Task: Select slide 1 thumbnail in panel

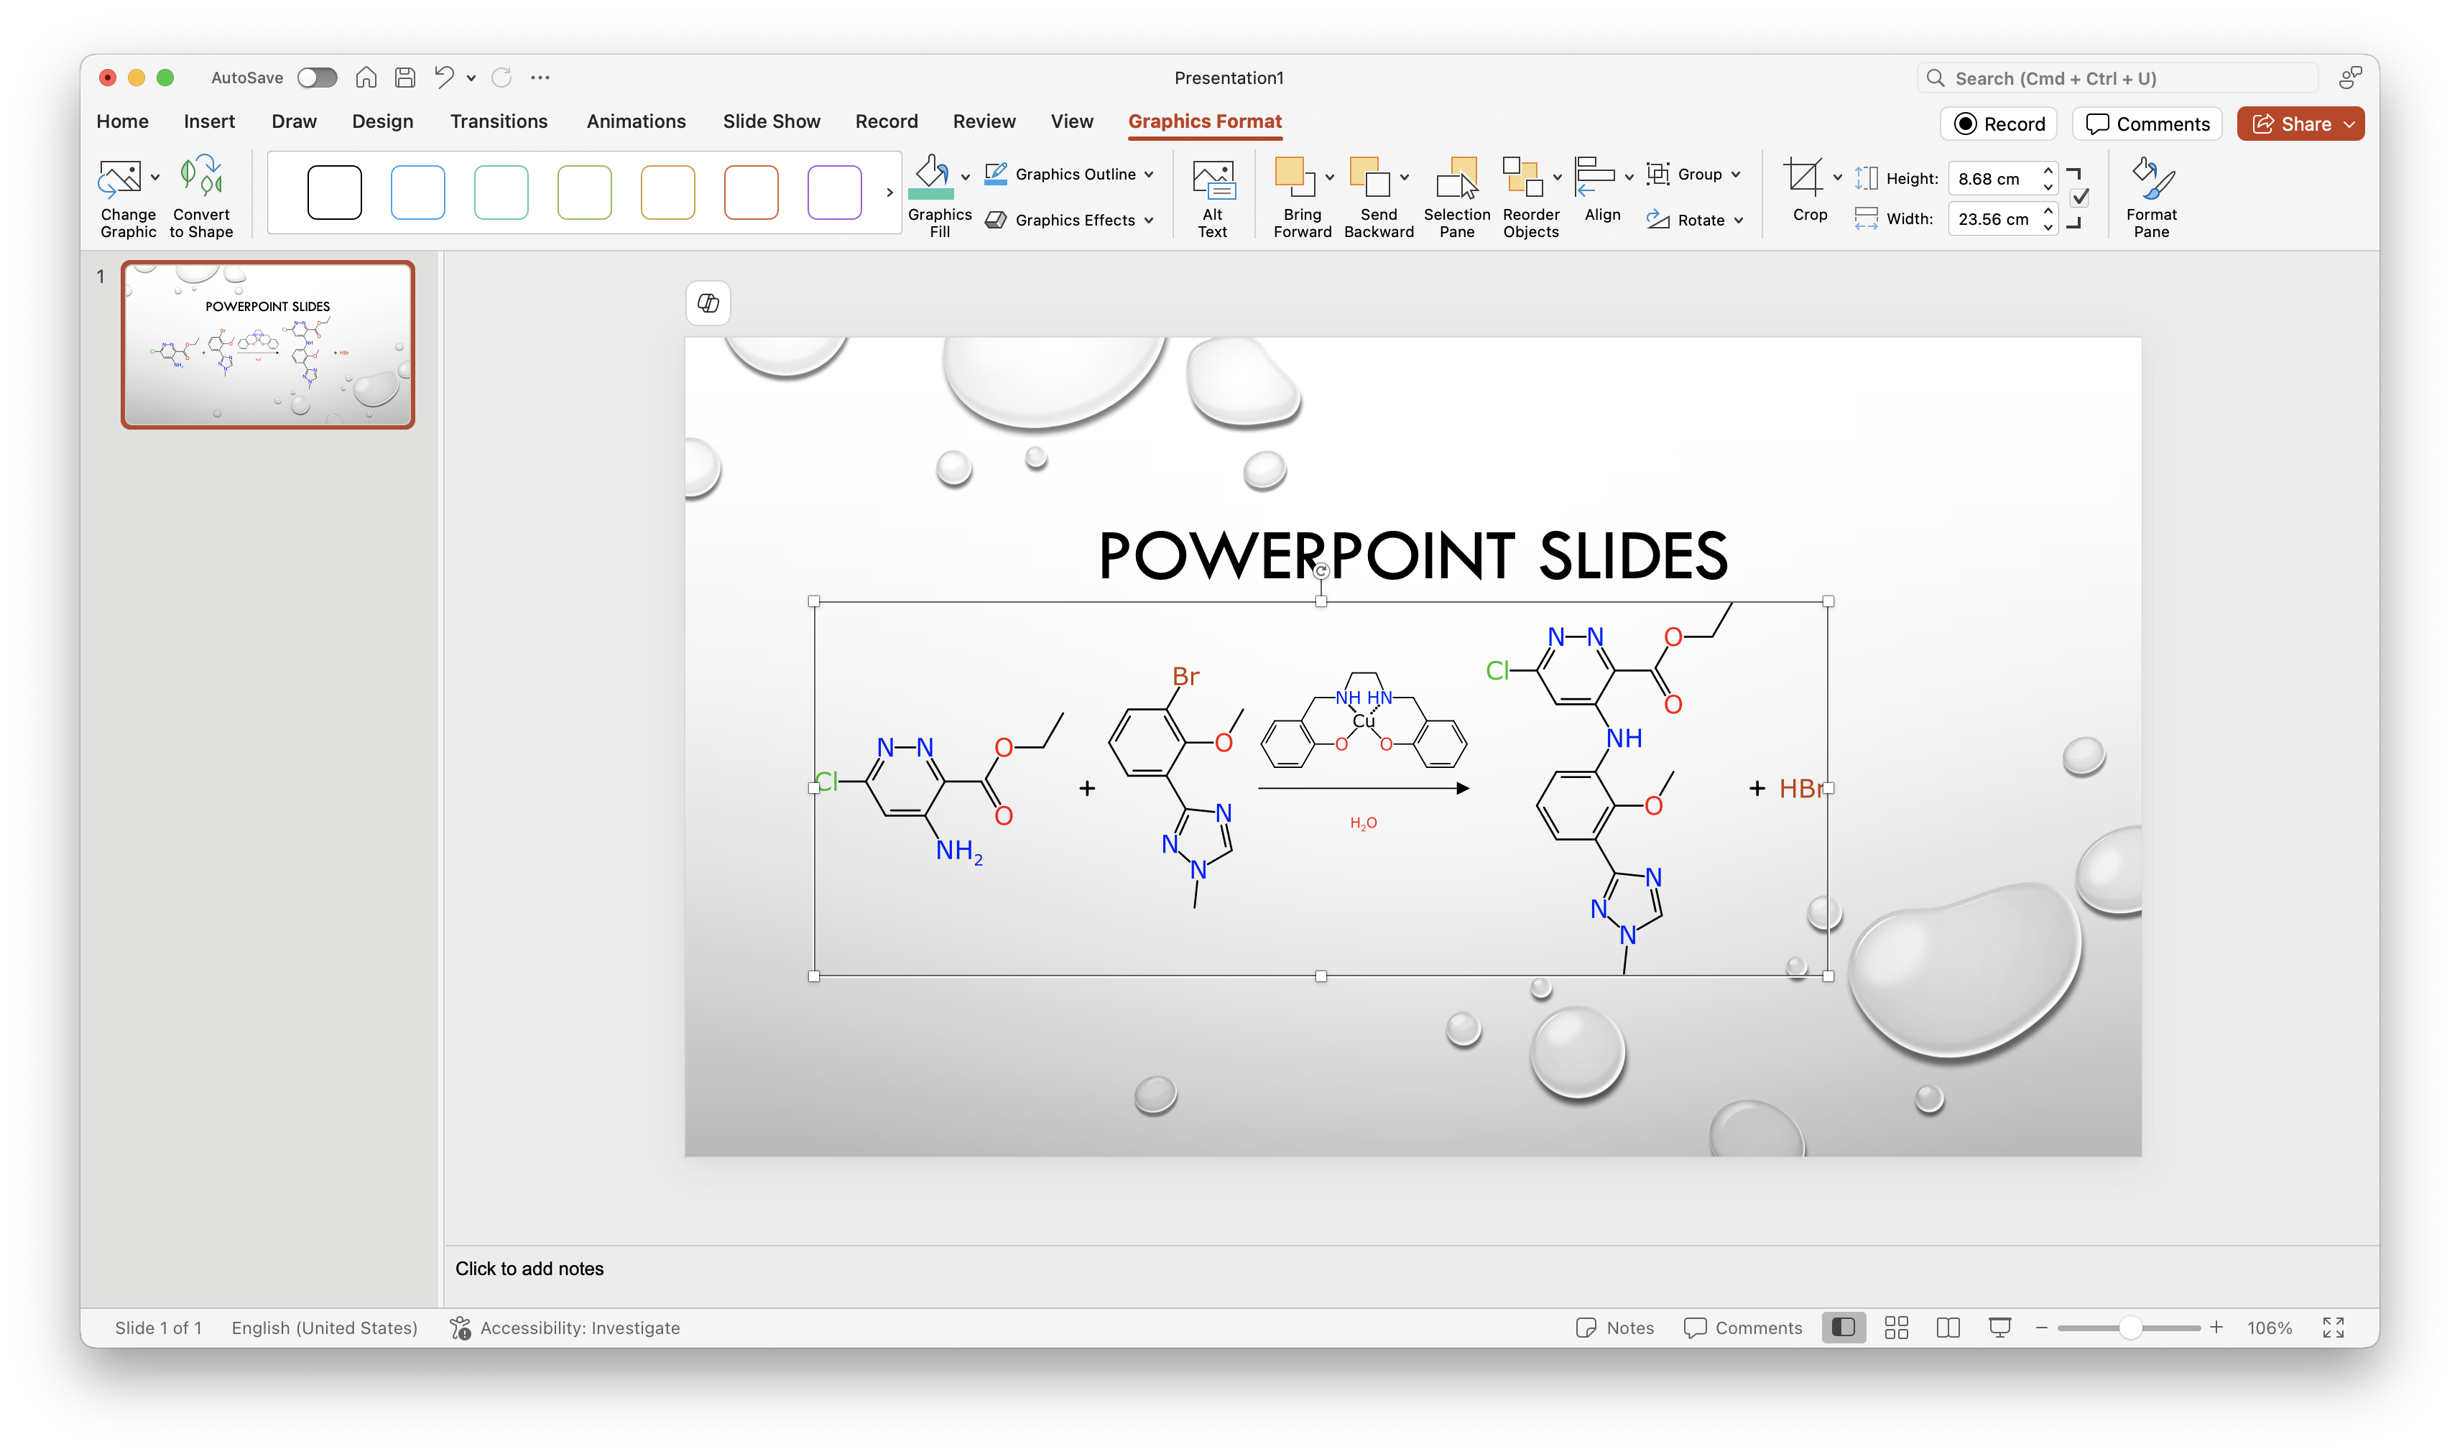Action: tap(267, 345)
